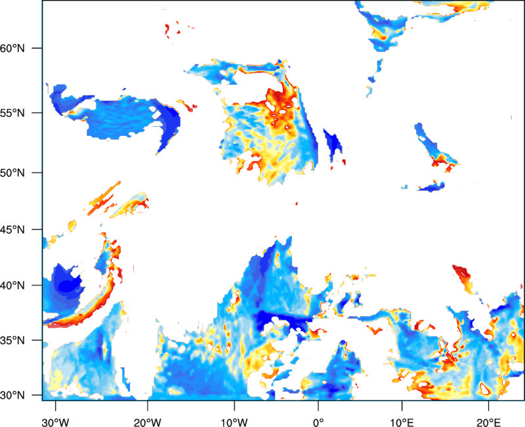Click the 30°N latitude label
This screenshot has width=525, height=427.
[12, 395]
